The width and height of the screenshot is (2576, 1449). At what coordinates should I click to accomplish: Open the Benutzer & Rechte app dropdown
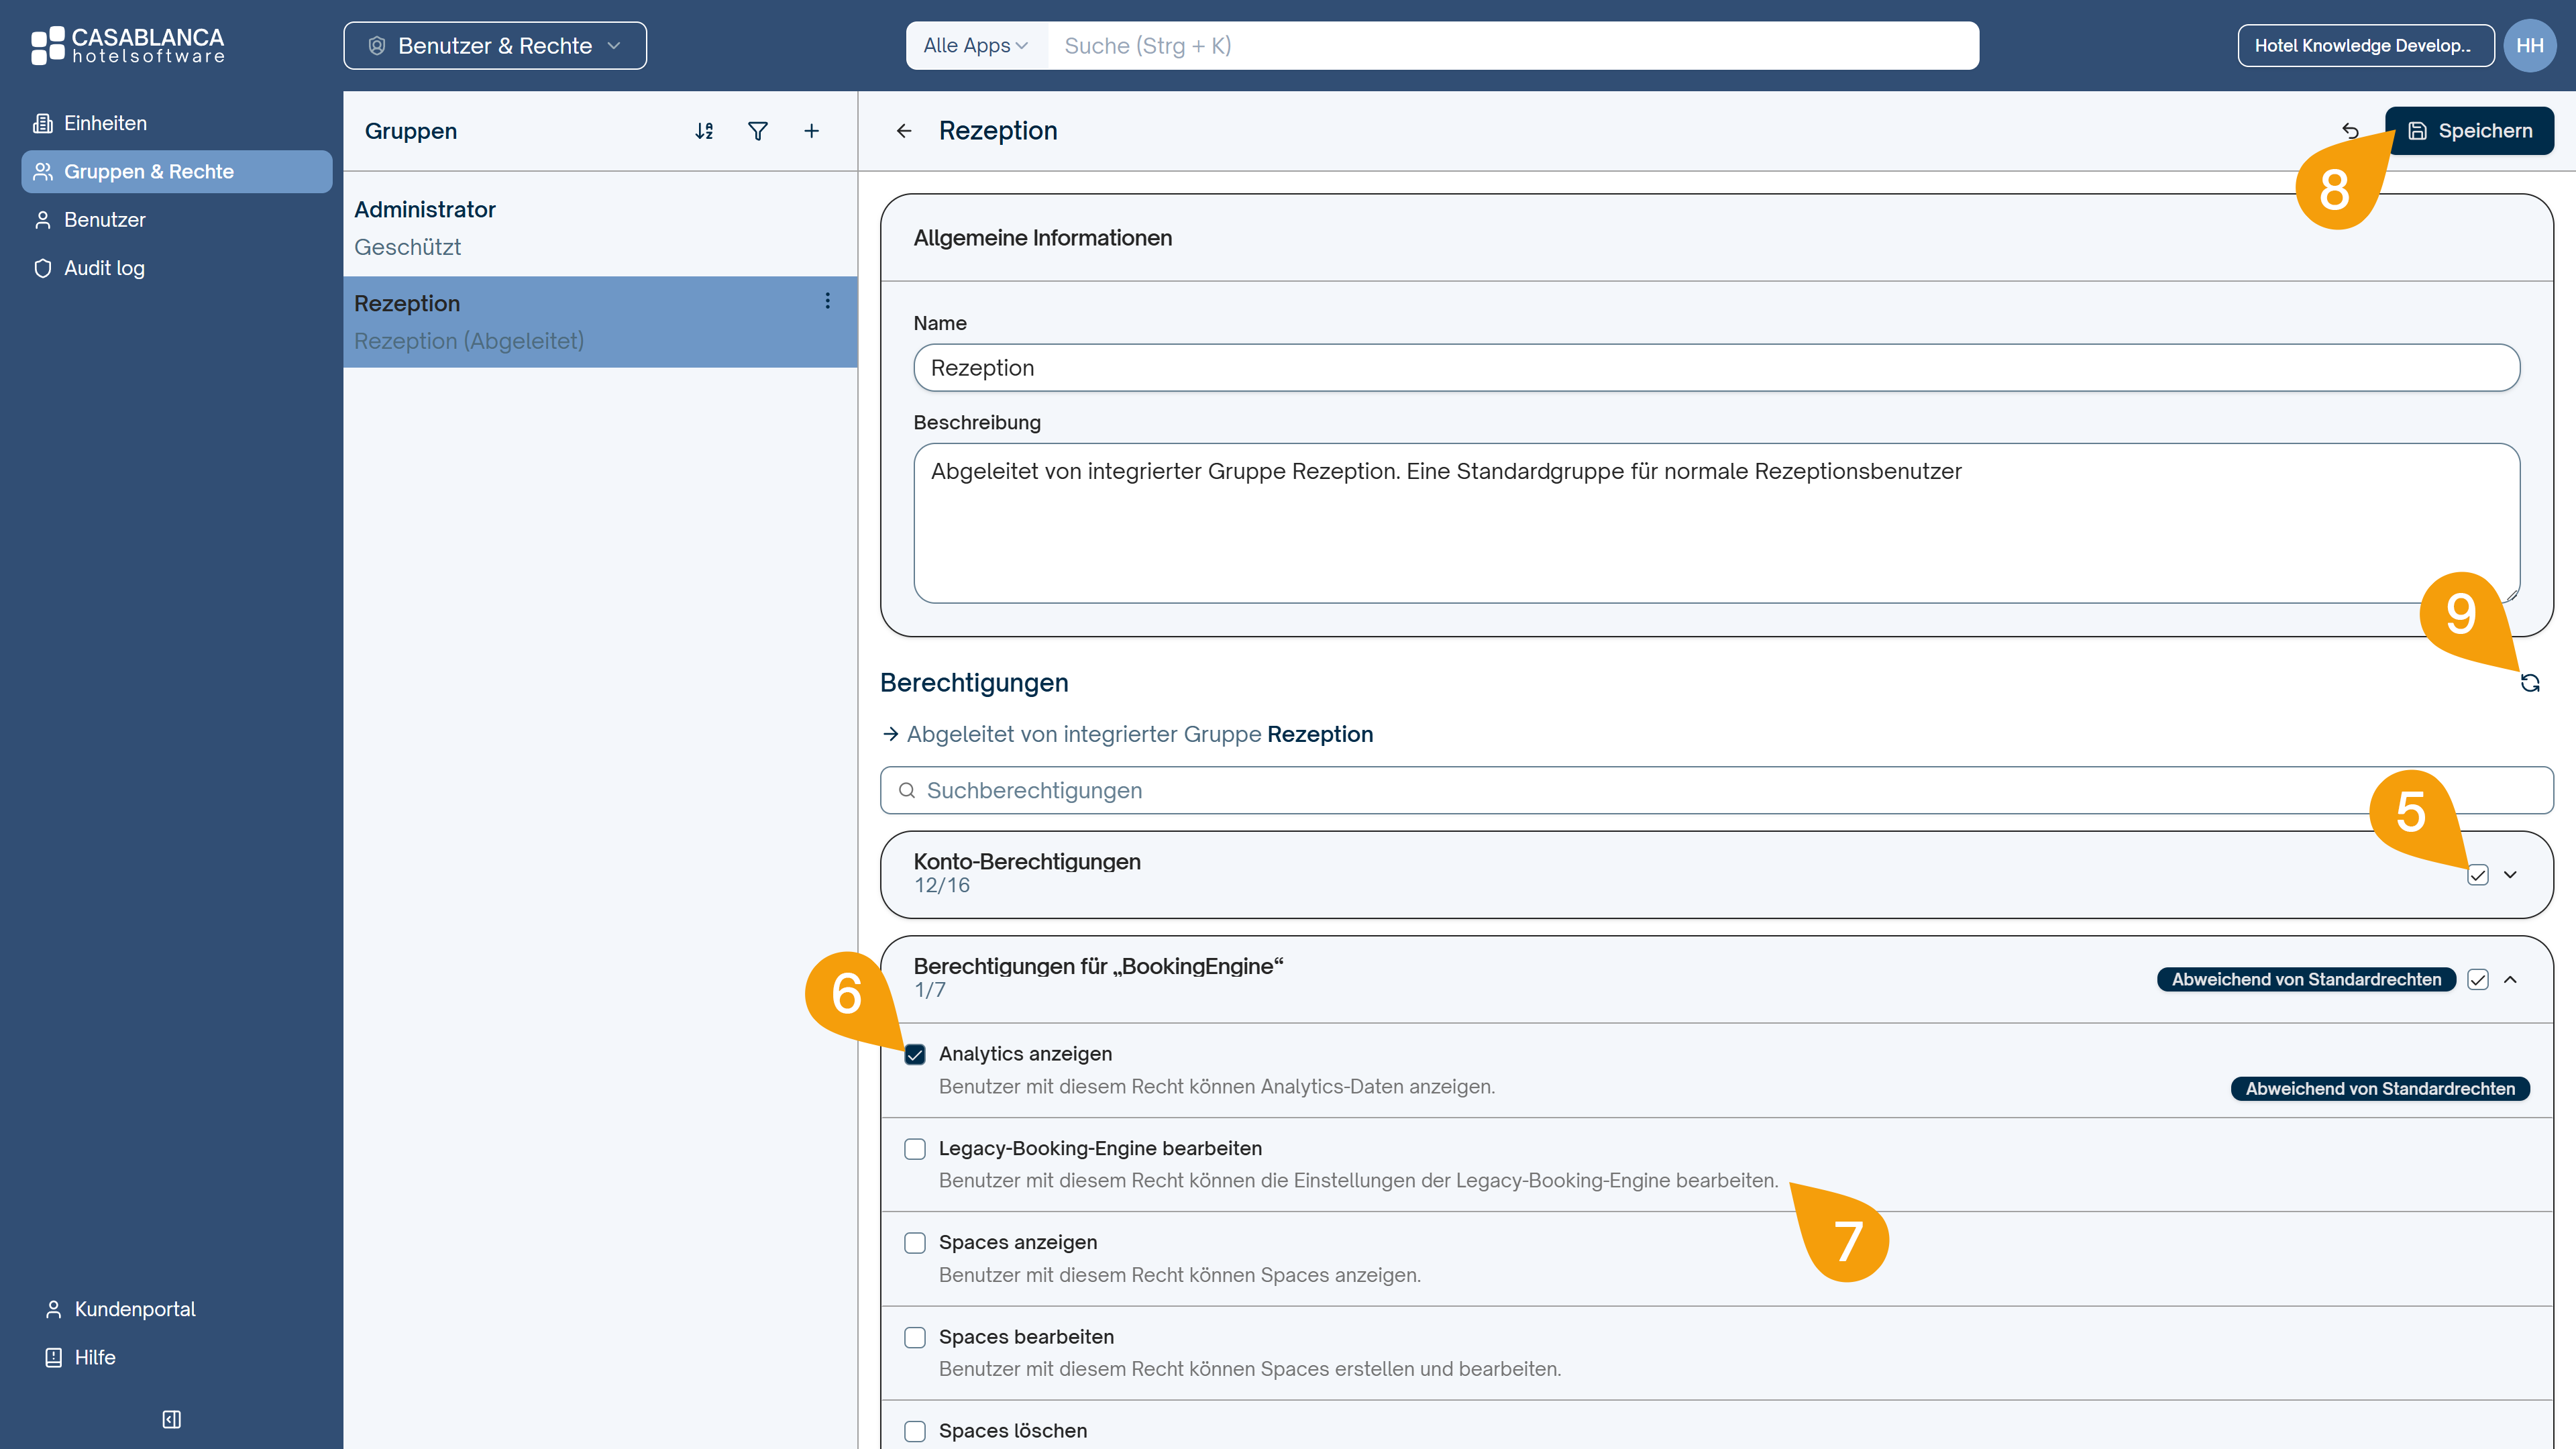pyautogui.click(x=495, y=45)
